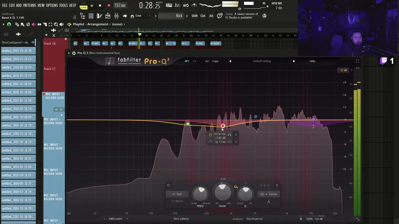The width and height of the screenshot is (399, 224).
Task: Toggle the Alt modifier button
Action: point(211,16)
